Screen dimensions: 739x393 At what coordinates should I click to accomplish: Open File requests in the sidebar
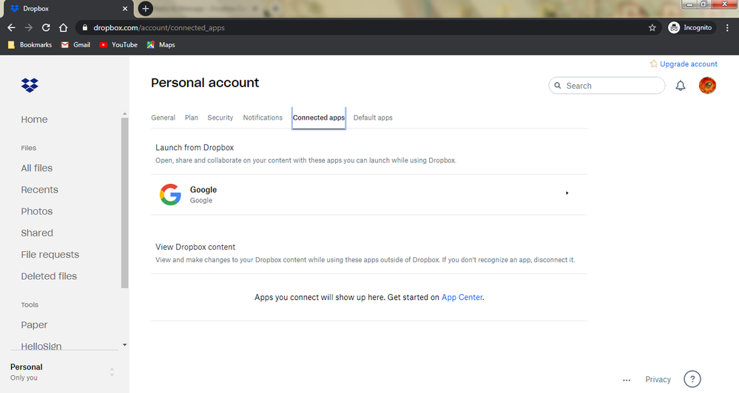tap(50, 255)
